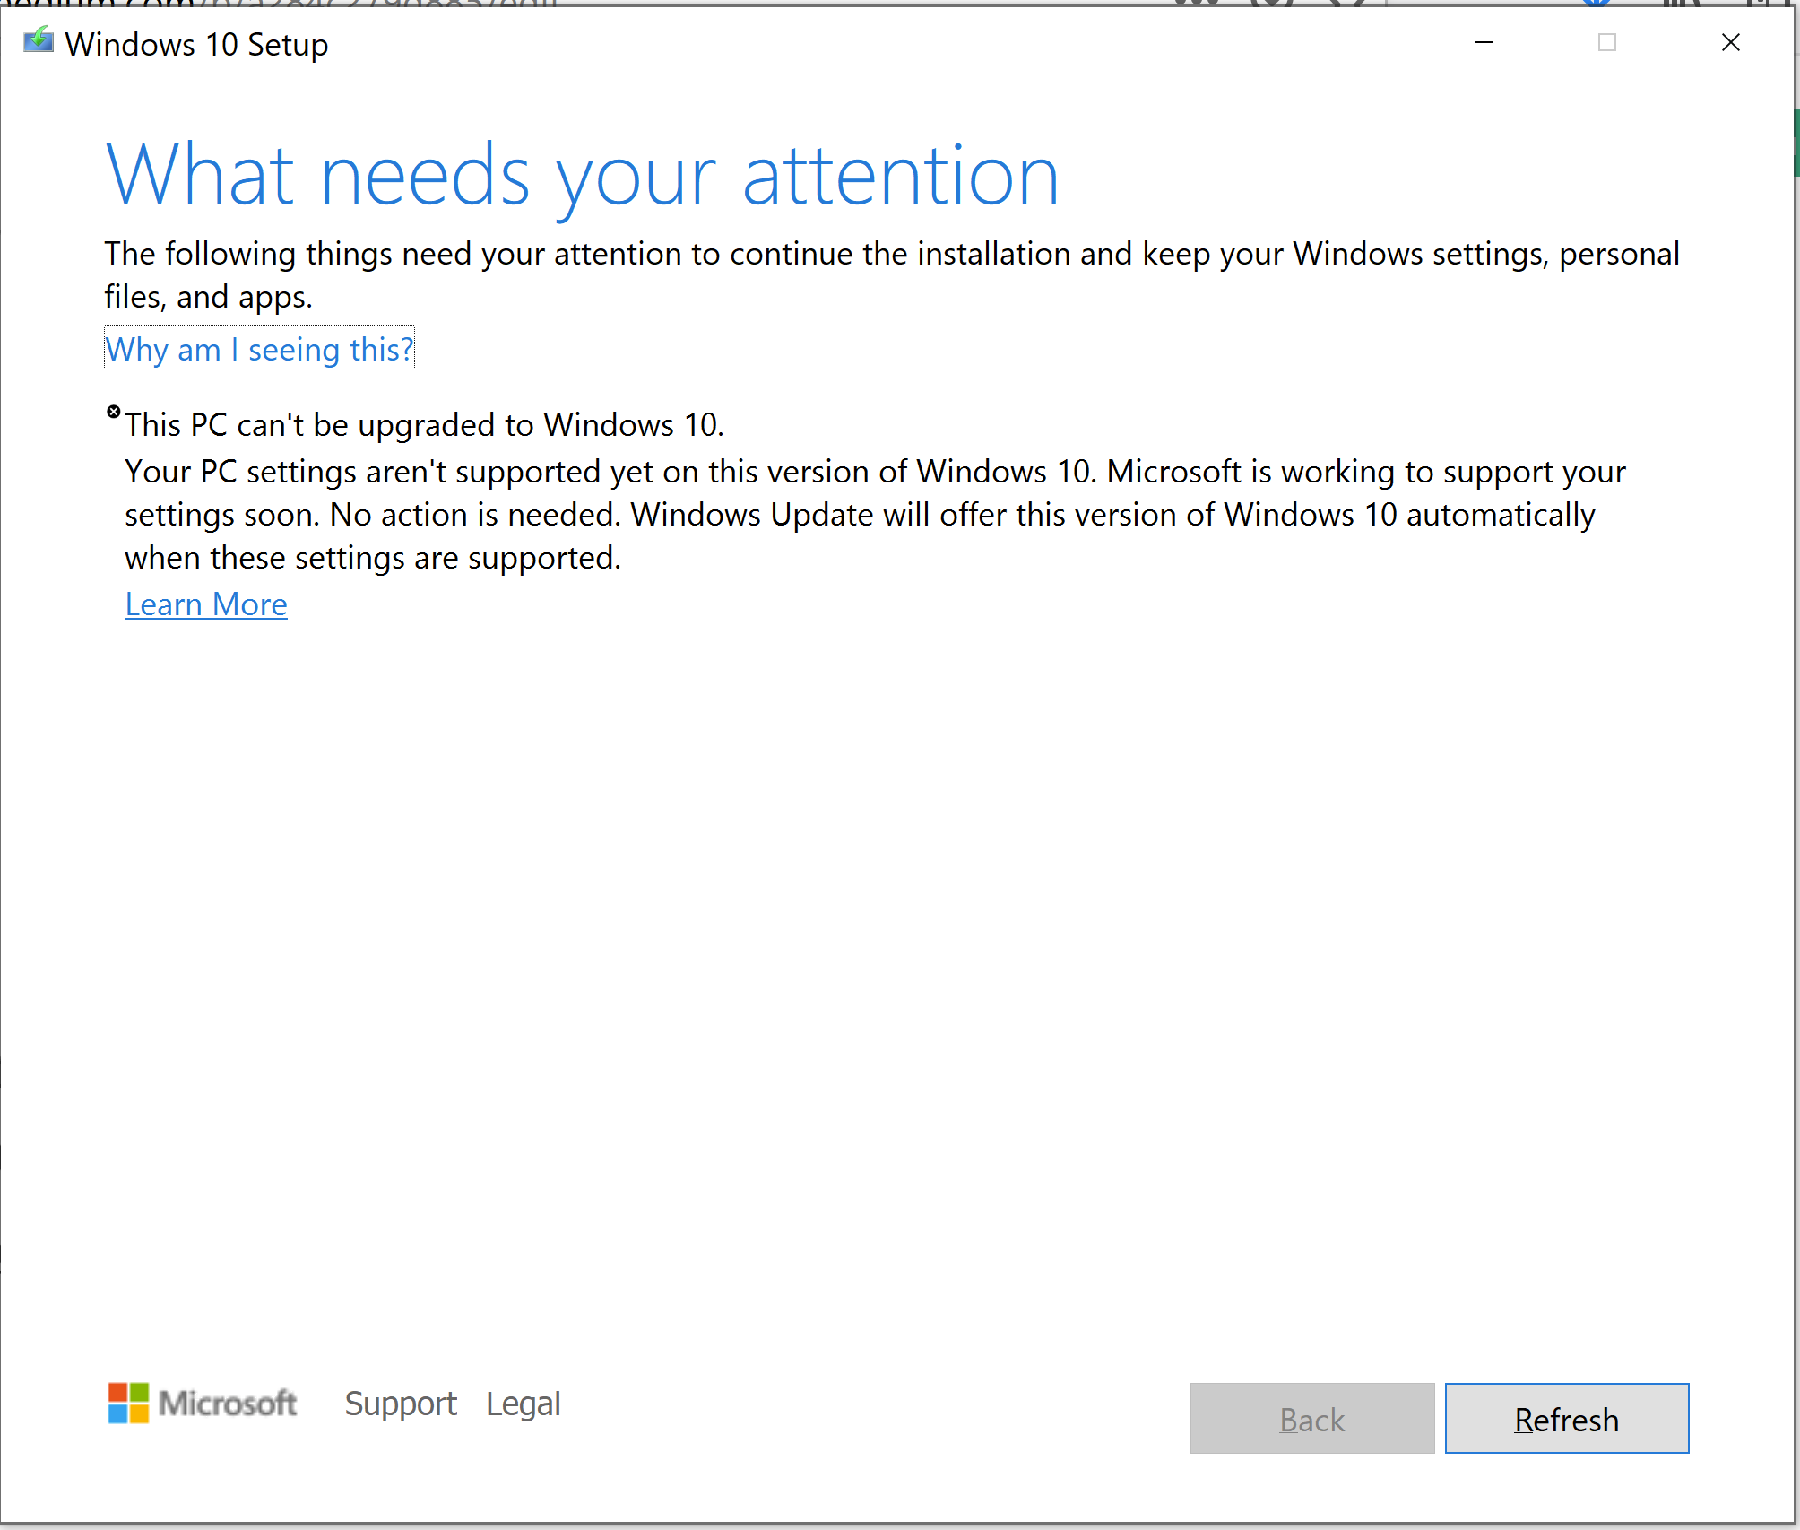
Task: Click 'This PC can't be upgraded to Windows 10.' text
Action: 424,425
